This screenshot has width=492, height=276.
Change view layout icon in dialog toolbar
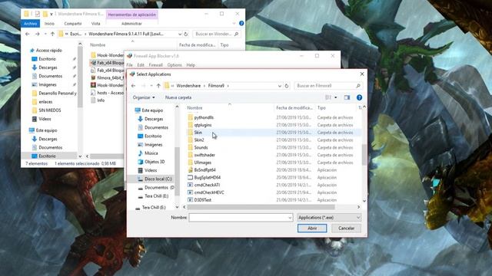pyautogui.click(x=328, y=97)
